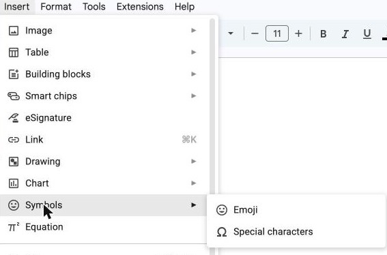The image size is (387, 255).
Task: Click the Emoji smiley icon in submenu
Action: click(222, 210)
